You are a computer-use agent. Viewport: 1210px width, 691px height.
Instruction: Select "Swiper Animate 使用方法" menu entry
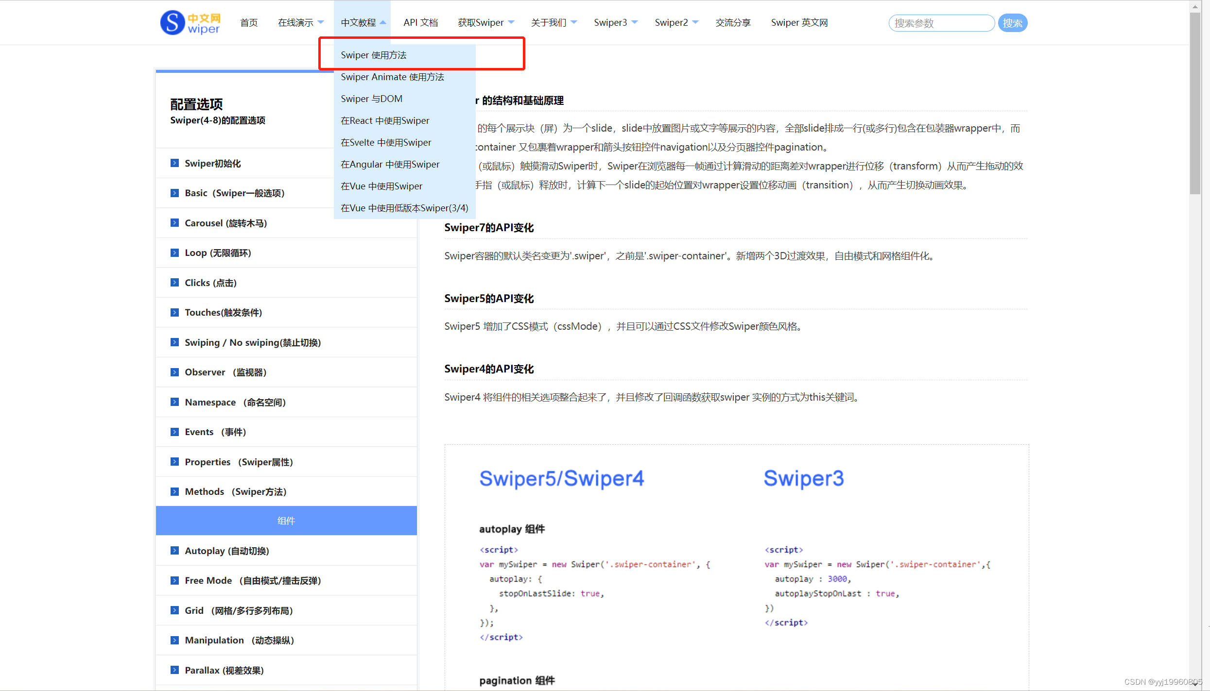(x=392, y=77)
